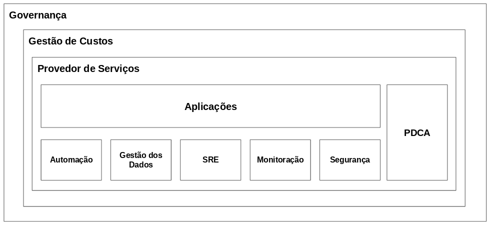Click the Aplicações text label
Viewport: 495px width, 230px height.
click(x=210, y=107)
